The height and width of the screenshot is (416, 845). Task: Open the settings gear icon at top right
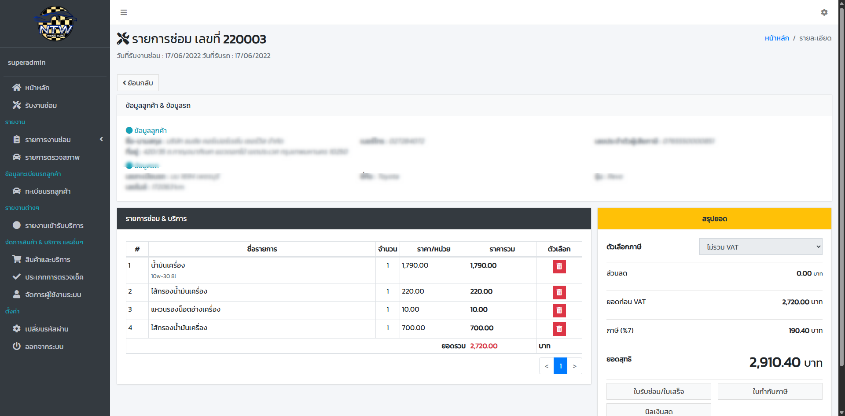point(824,12)
